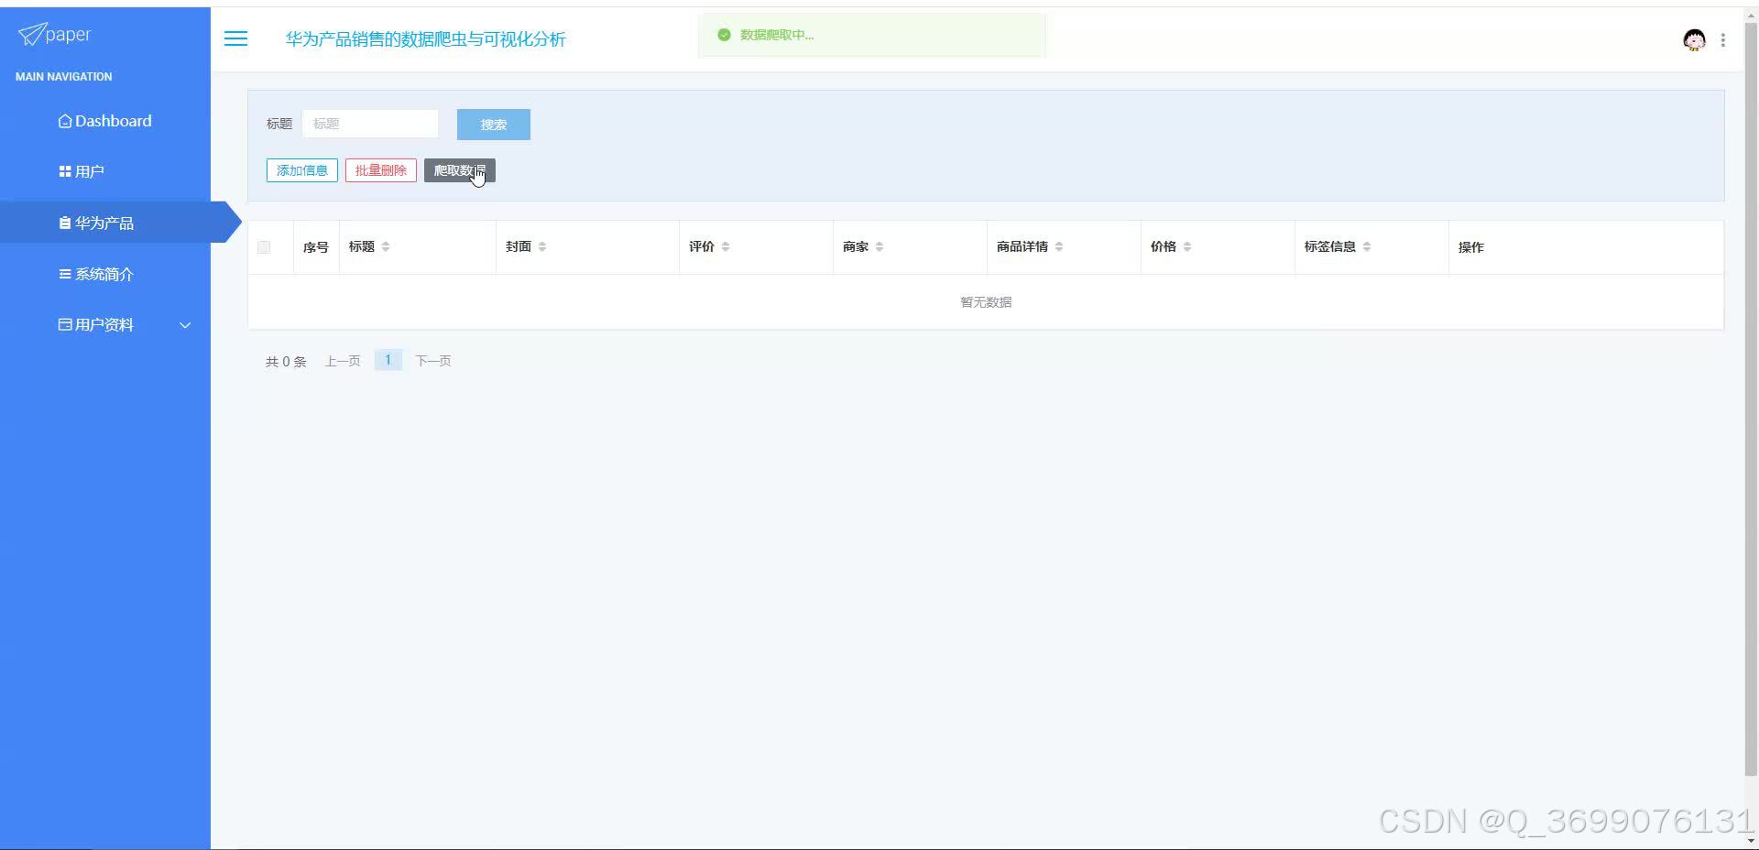Select 华为产品 in the sidebar
Image resolution: width=1759 pixels, height=850 pixels.
coord(105,223)
